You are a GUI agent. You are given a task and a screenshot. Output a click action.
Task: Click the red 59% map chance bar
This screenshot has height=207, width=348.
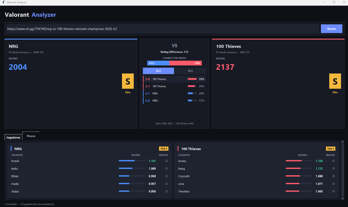tap(186, 63)
